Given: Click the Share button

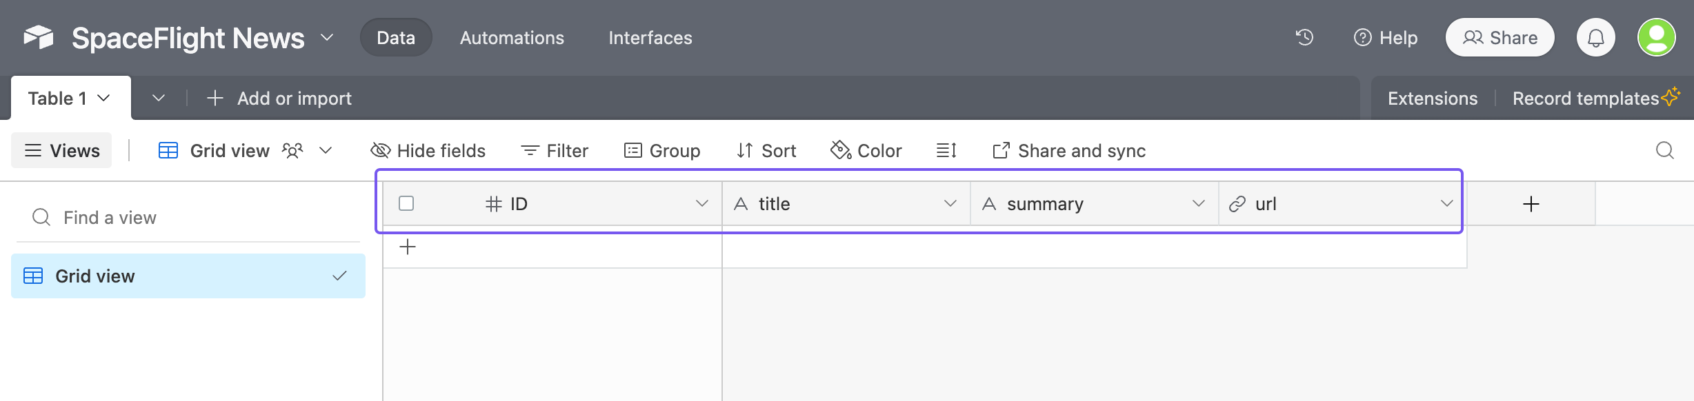Looking at the screenshot, I should [x=1500, y=37].
